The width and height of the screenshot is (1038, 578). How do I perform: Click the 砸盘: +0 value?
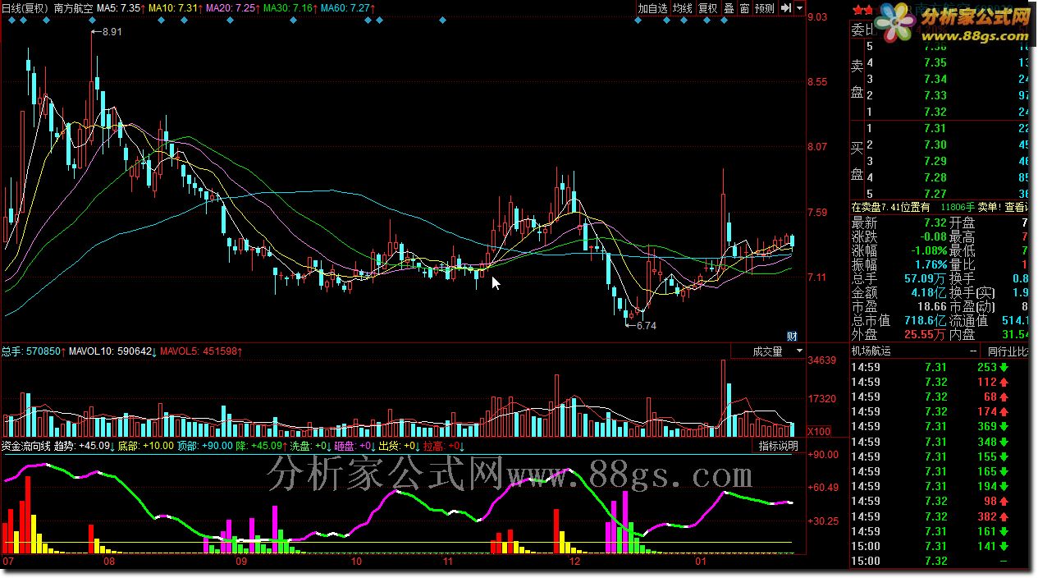click(x=354, y=447)
